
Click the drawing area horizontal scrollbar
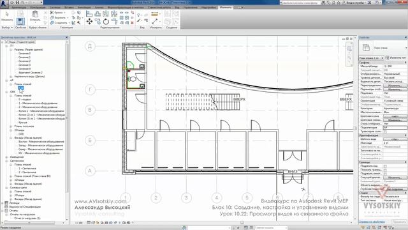click(242, 223)
